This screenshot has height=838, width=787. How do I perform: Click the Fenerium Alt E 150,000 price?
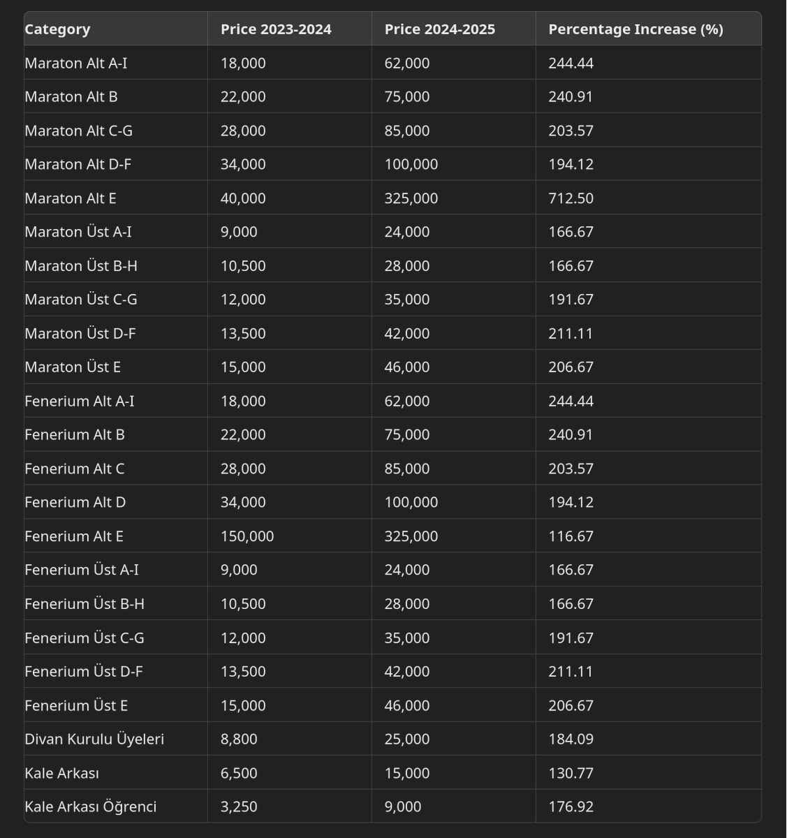pyautogui.click(x=247, y=536)
